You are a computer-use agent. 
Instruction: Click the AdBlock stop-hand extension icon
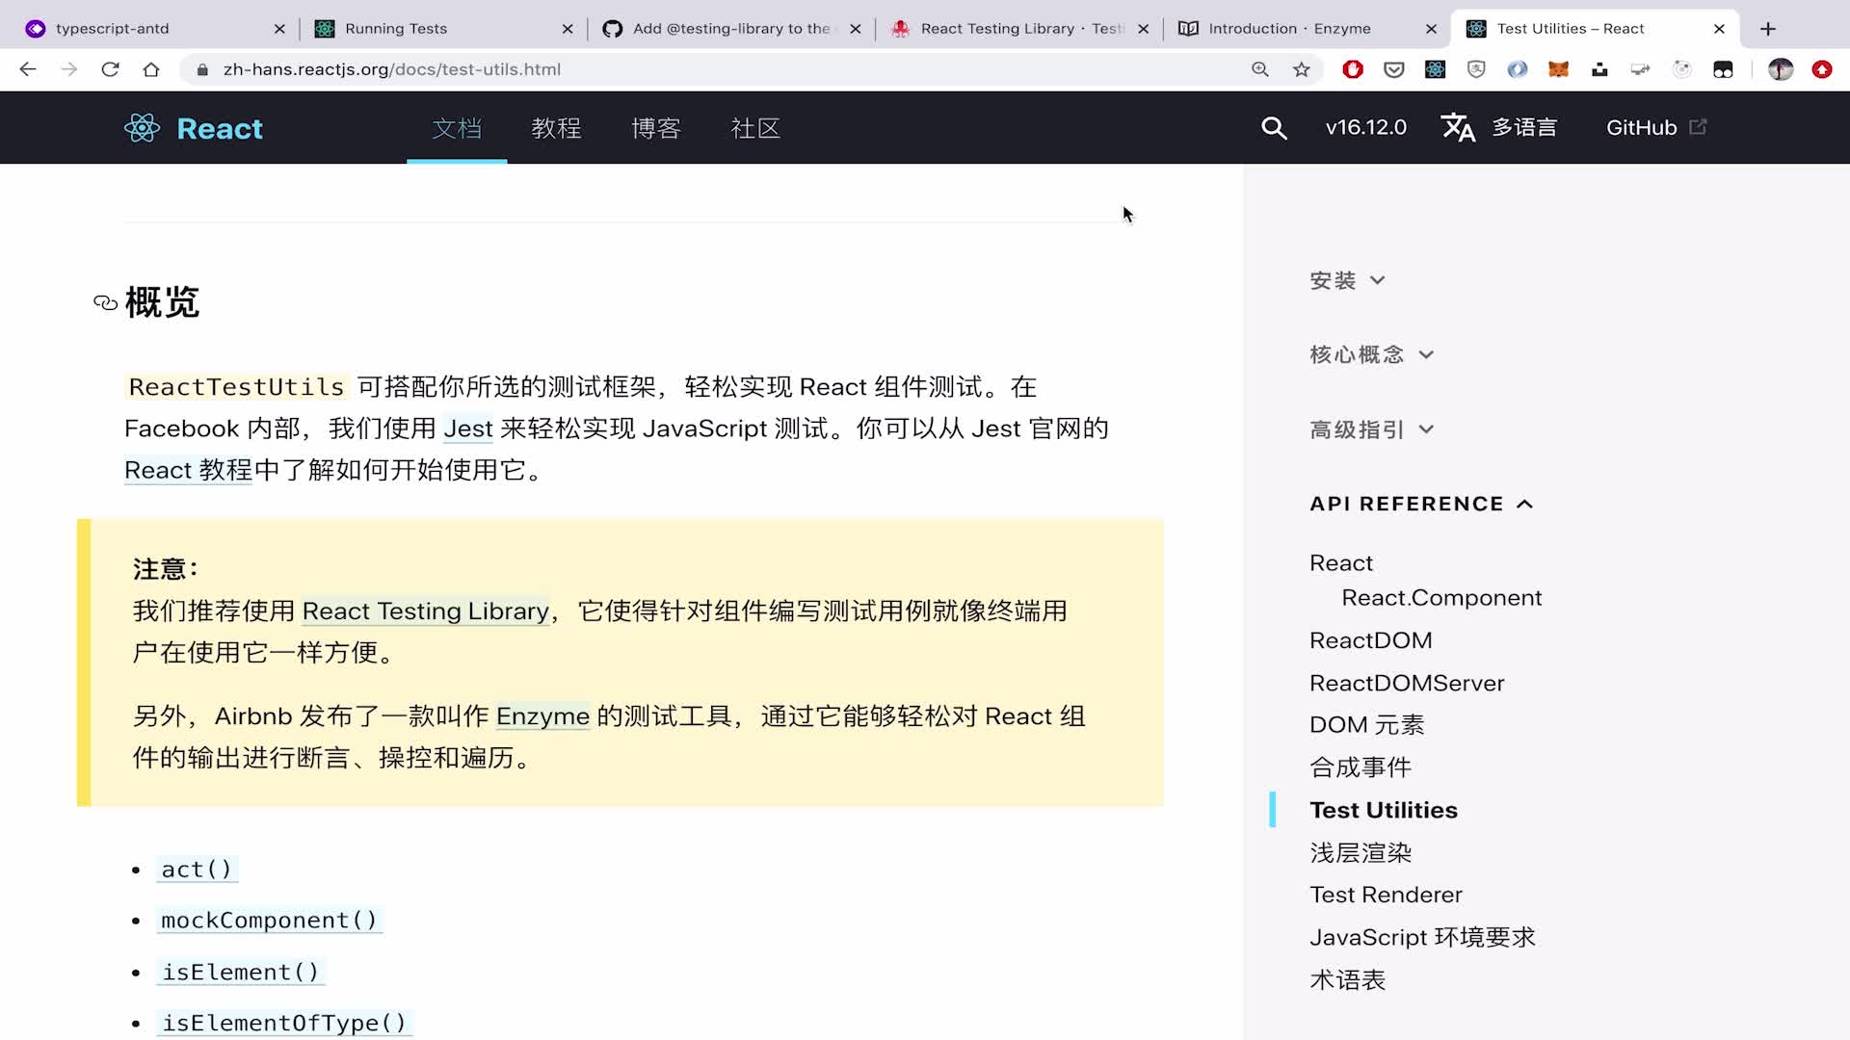pos(1353,68)
